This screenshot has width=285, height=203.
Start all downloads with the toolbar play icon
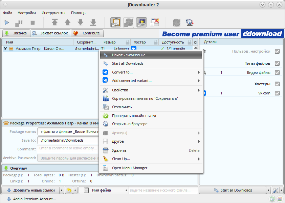pos(7,23)
